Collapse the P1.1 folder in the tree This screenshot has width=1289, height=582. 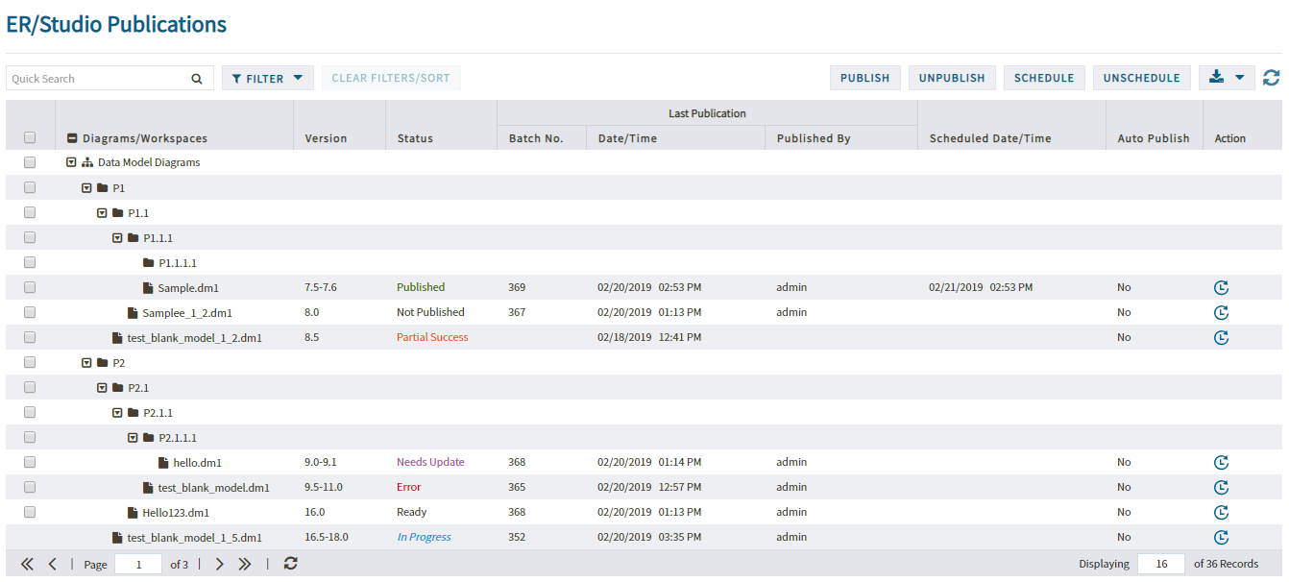point(102,212)
